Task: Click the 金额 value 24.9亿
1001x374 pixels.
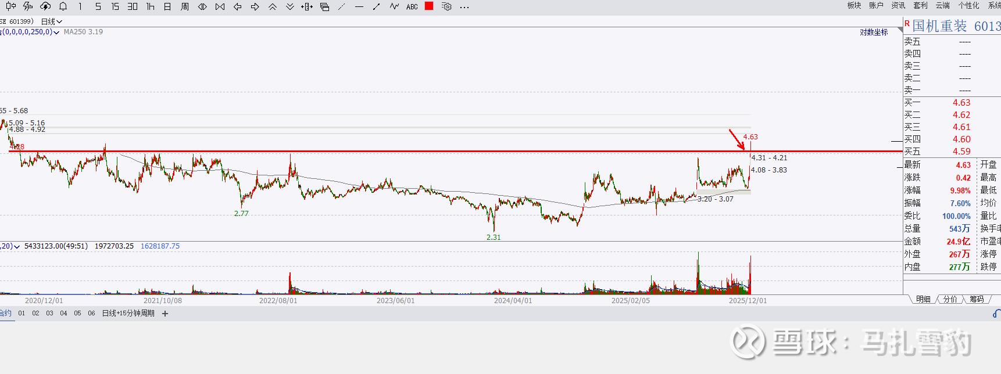Action: pos(959,242)
